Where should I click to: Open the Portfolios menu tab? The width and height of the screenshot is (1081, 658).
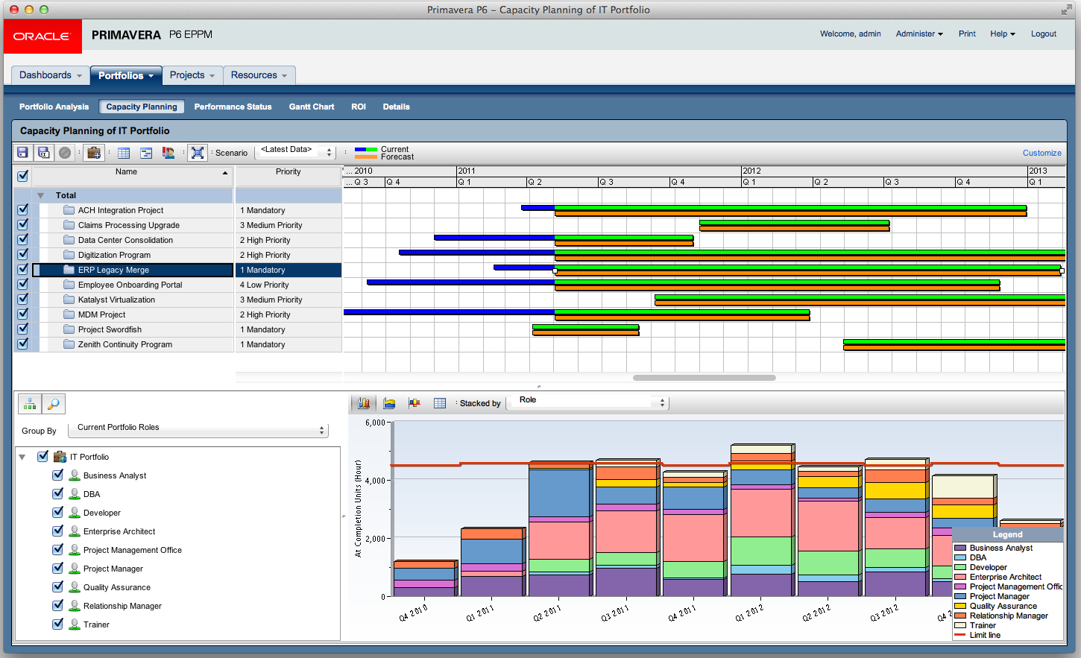click(125, 75)
